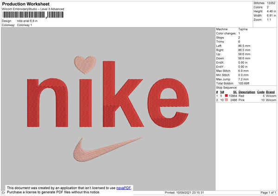This screenshot has width=278, height=196.
Task: Click the 'Brand' column header
Action: [x=270, y=92]
